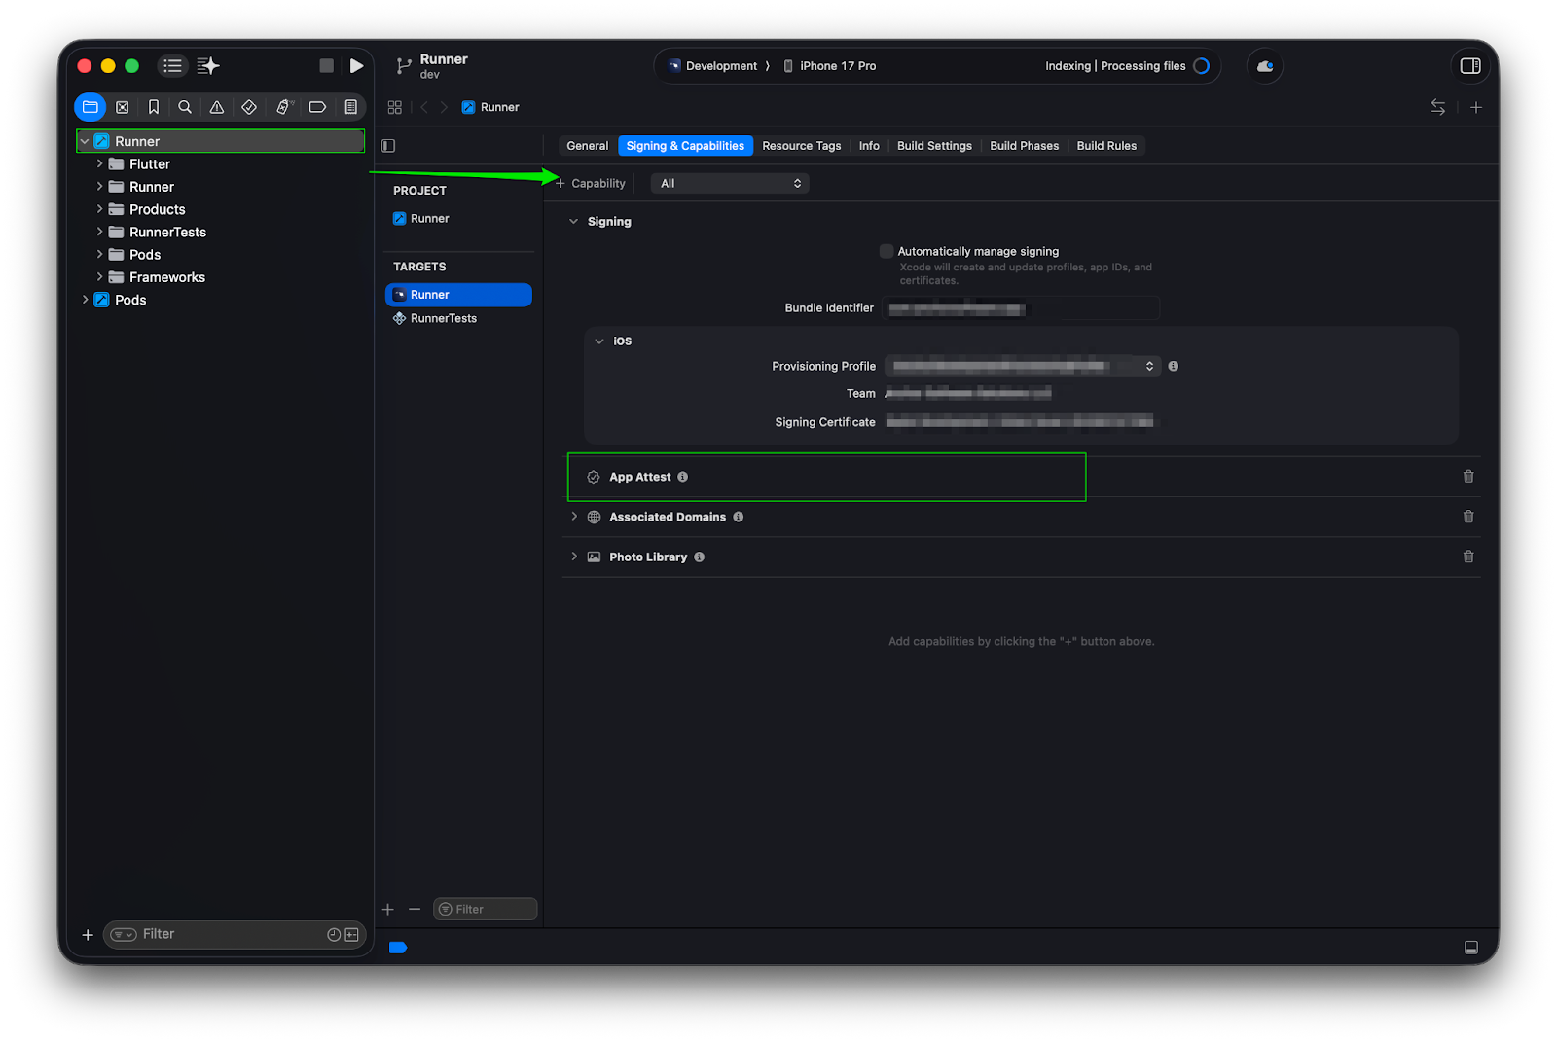The width and height of the screenshot is (1557, 1042).
Task: Open the Breakpoint navigator icon
Action: pyautogui.click(x=317, y=107)
